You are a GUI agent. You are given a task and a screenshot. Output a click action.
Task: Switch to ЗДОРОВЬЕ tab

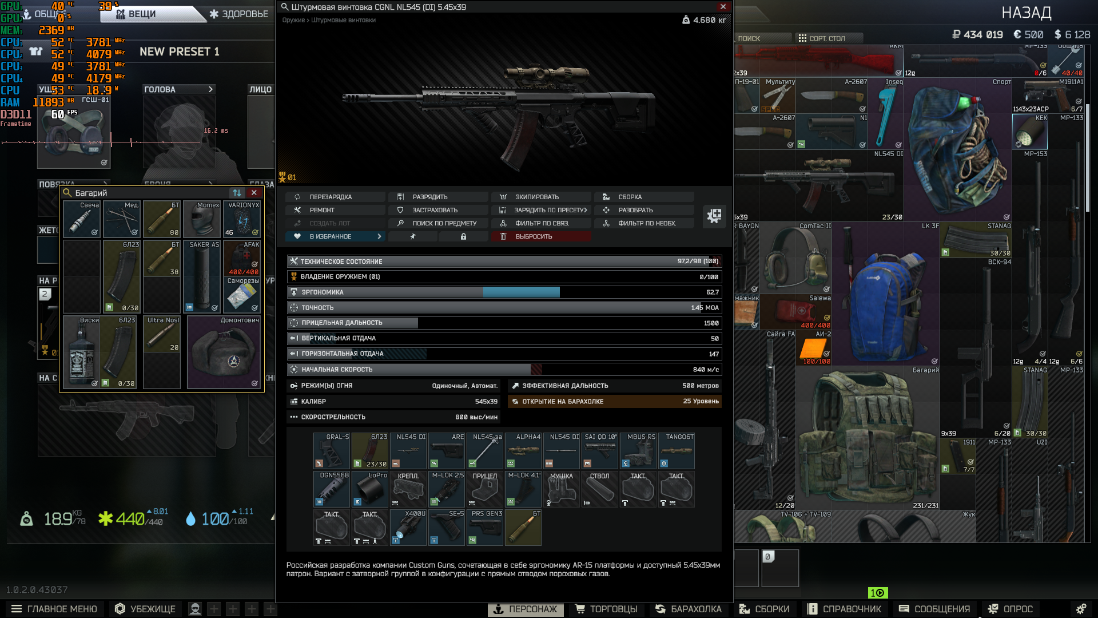point(239,14)
